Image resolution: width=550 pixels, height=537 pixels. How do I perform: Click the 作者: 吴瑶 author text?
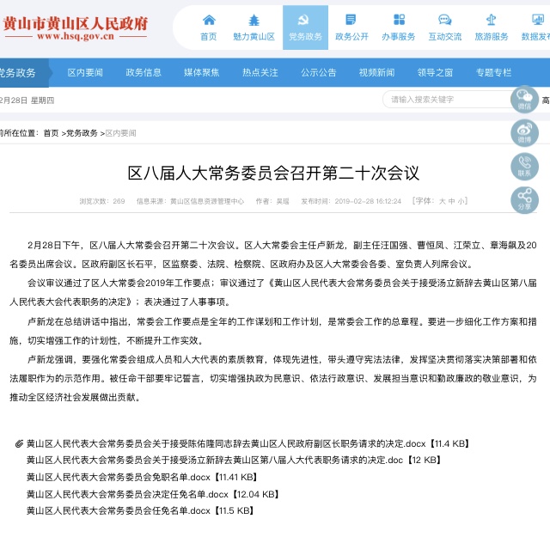(272, 201)
